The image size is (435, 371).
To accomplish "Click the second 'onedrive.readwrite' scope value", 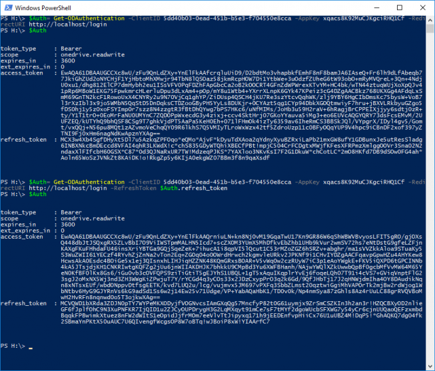I will point(93,219).
